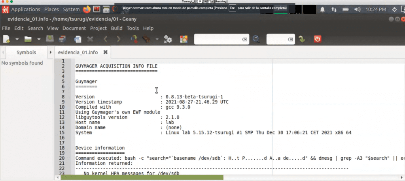Viewport: 405px width, 181px height.
Task: Compile the current file icon
Action: coord(134,39)
